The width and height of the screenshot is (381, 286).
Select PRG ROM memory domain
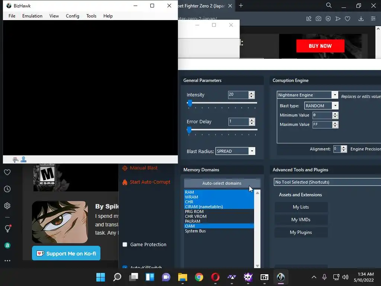tap(219, 212)
